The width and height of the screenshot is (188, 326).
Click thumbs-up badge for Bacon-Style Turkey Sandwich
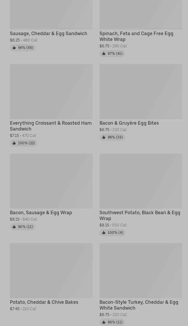coord(112,322)
